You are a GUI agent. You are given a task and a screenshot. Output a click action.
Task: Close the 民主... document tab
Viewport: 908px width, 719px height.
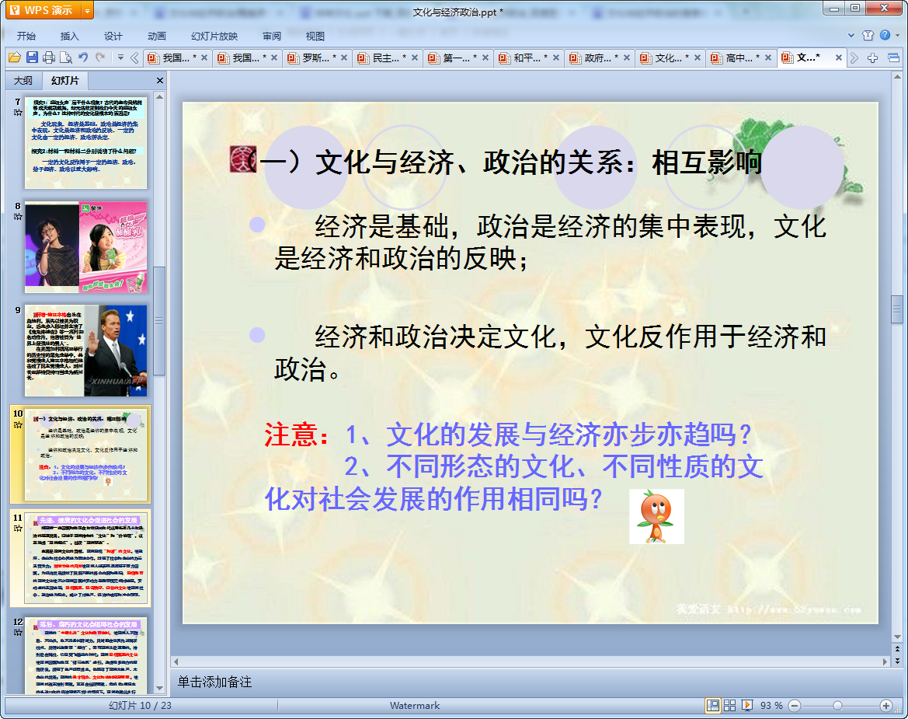pyautogui.click(x=415, y=58)
